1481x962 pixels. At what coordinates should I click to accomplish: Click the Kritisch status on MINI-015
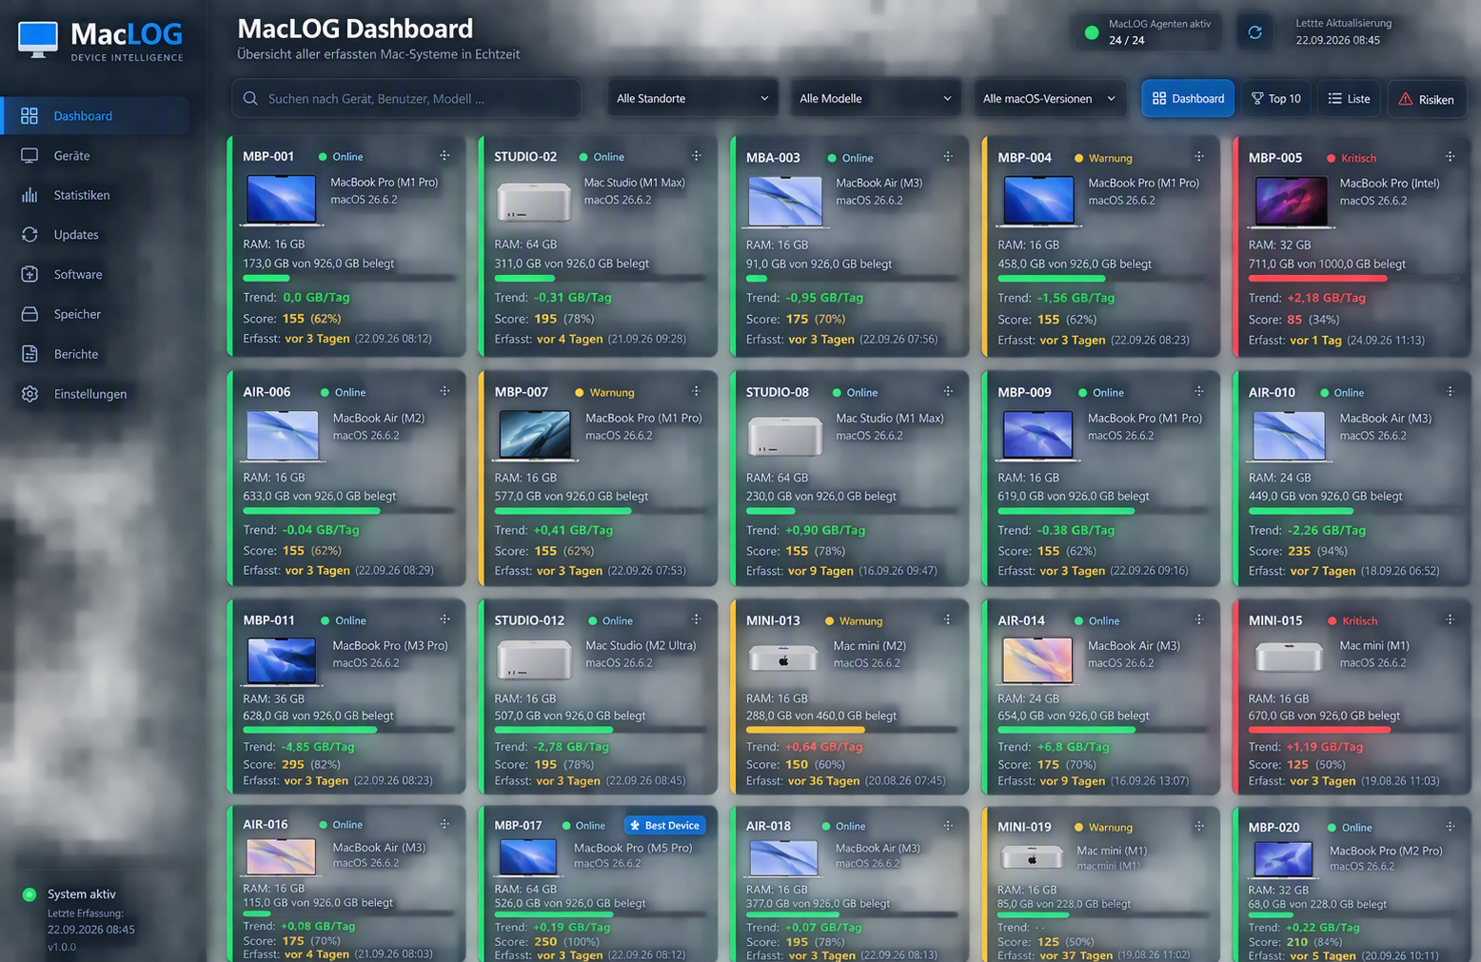[x=1353, y=620]
